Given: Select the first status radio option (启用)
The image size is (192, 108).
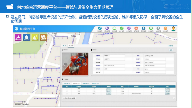Looking at the screenshot, I should click(145, 56).
